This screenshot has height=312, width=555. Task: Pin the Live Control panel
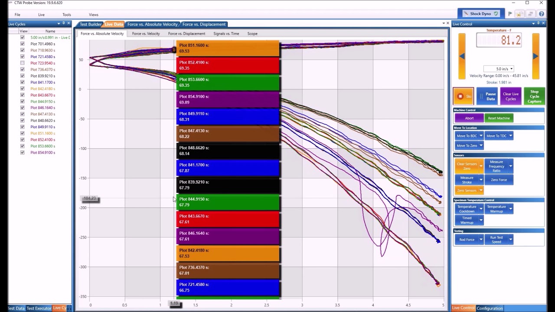click(538, 23)
